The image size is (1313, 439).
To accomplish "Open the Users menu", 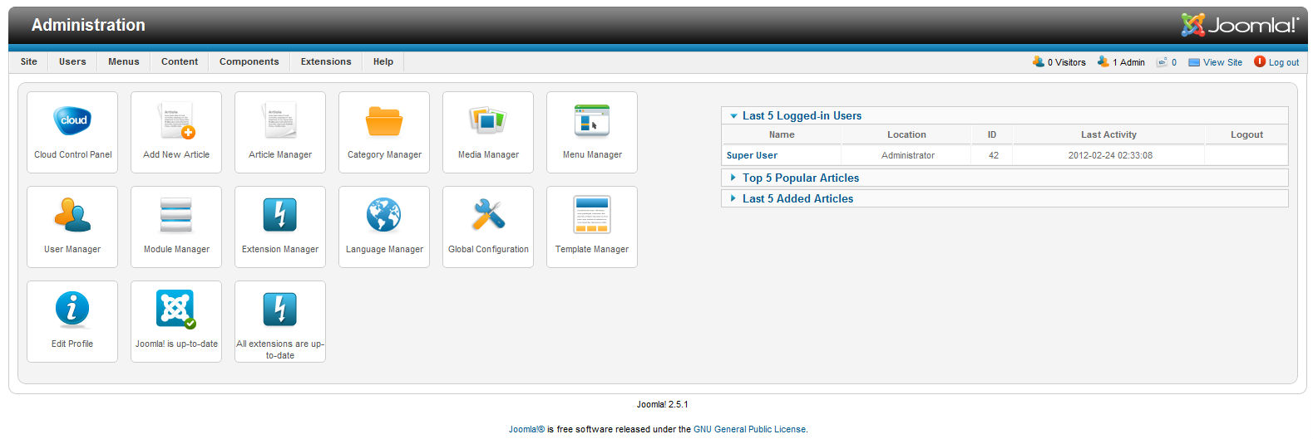I will pyautogui.click(x=72, y=61).
